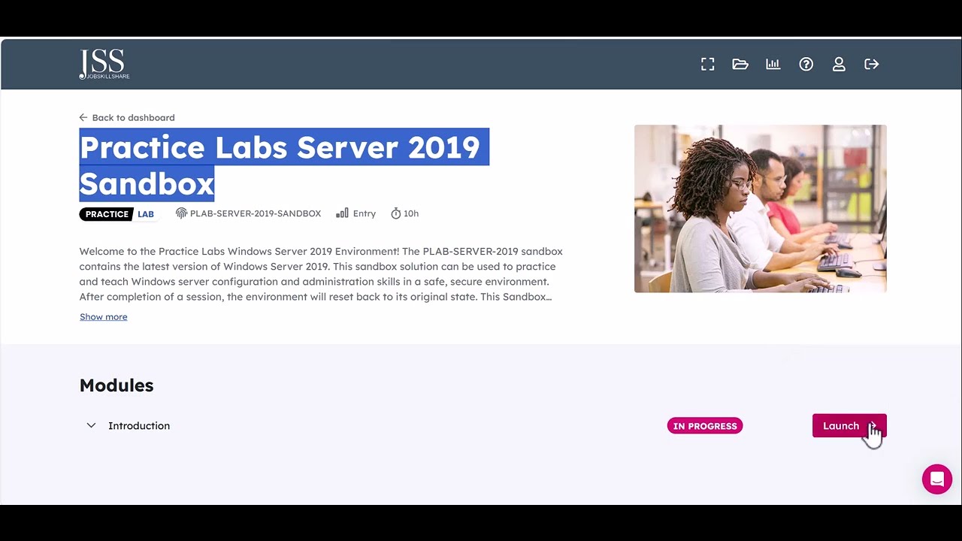Click the PLAB-SERVER-2019-SANDBOX identifier text
Screen dimensions: 962x541
coord(256,214)
